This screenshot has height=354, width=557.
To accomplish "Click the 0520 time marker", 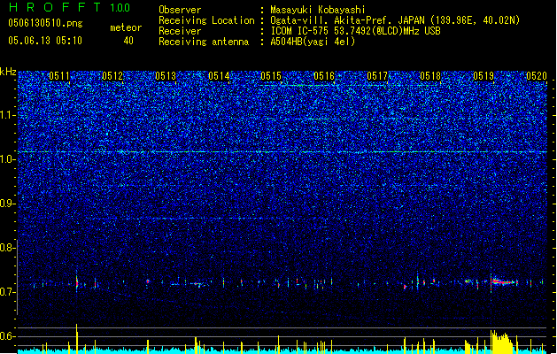I will coord(537,76).
